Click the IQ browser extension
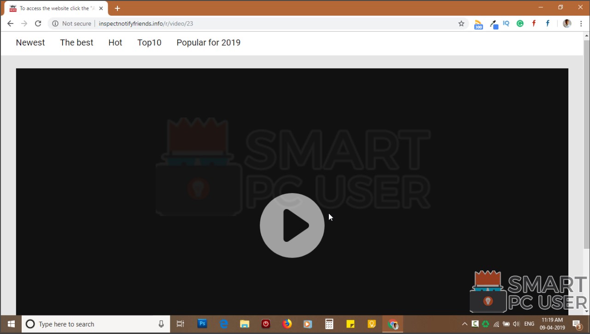The height and width of the screenshot is (334, 590). pyautogui.click(x=506, y=23)
